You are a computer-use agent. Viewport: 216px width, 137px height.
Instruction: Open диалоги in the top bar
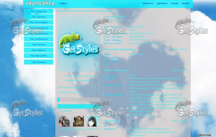[162, 3]
